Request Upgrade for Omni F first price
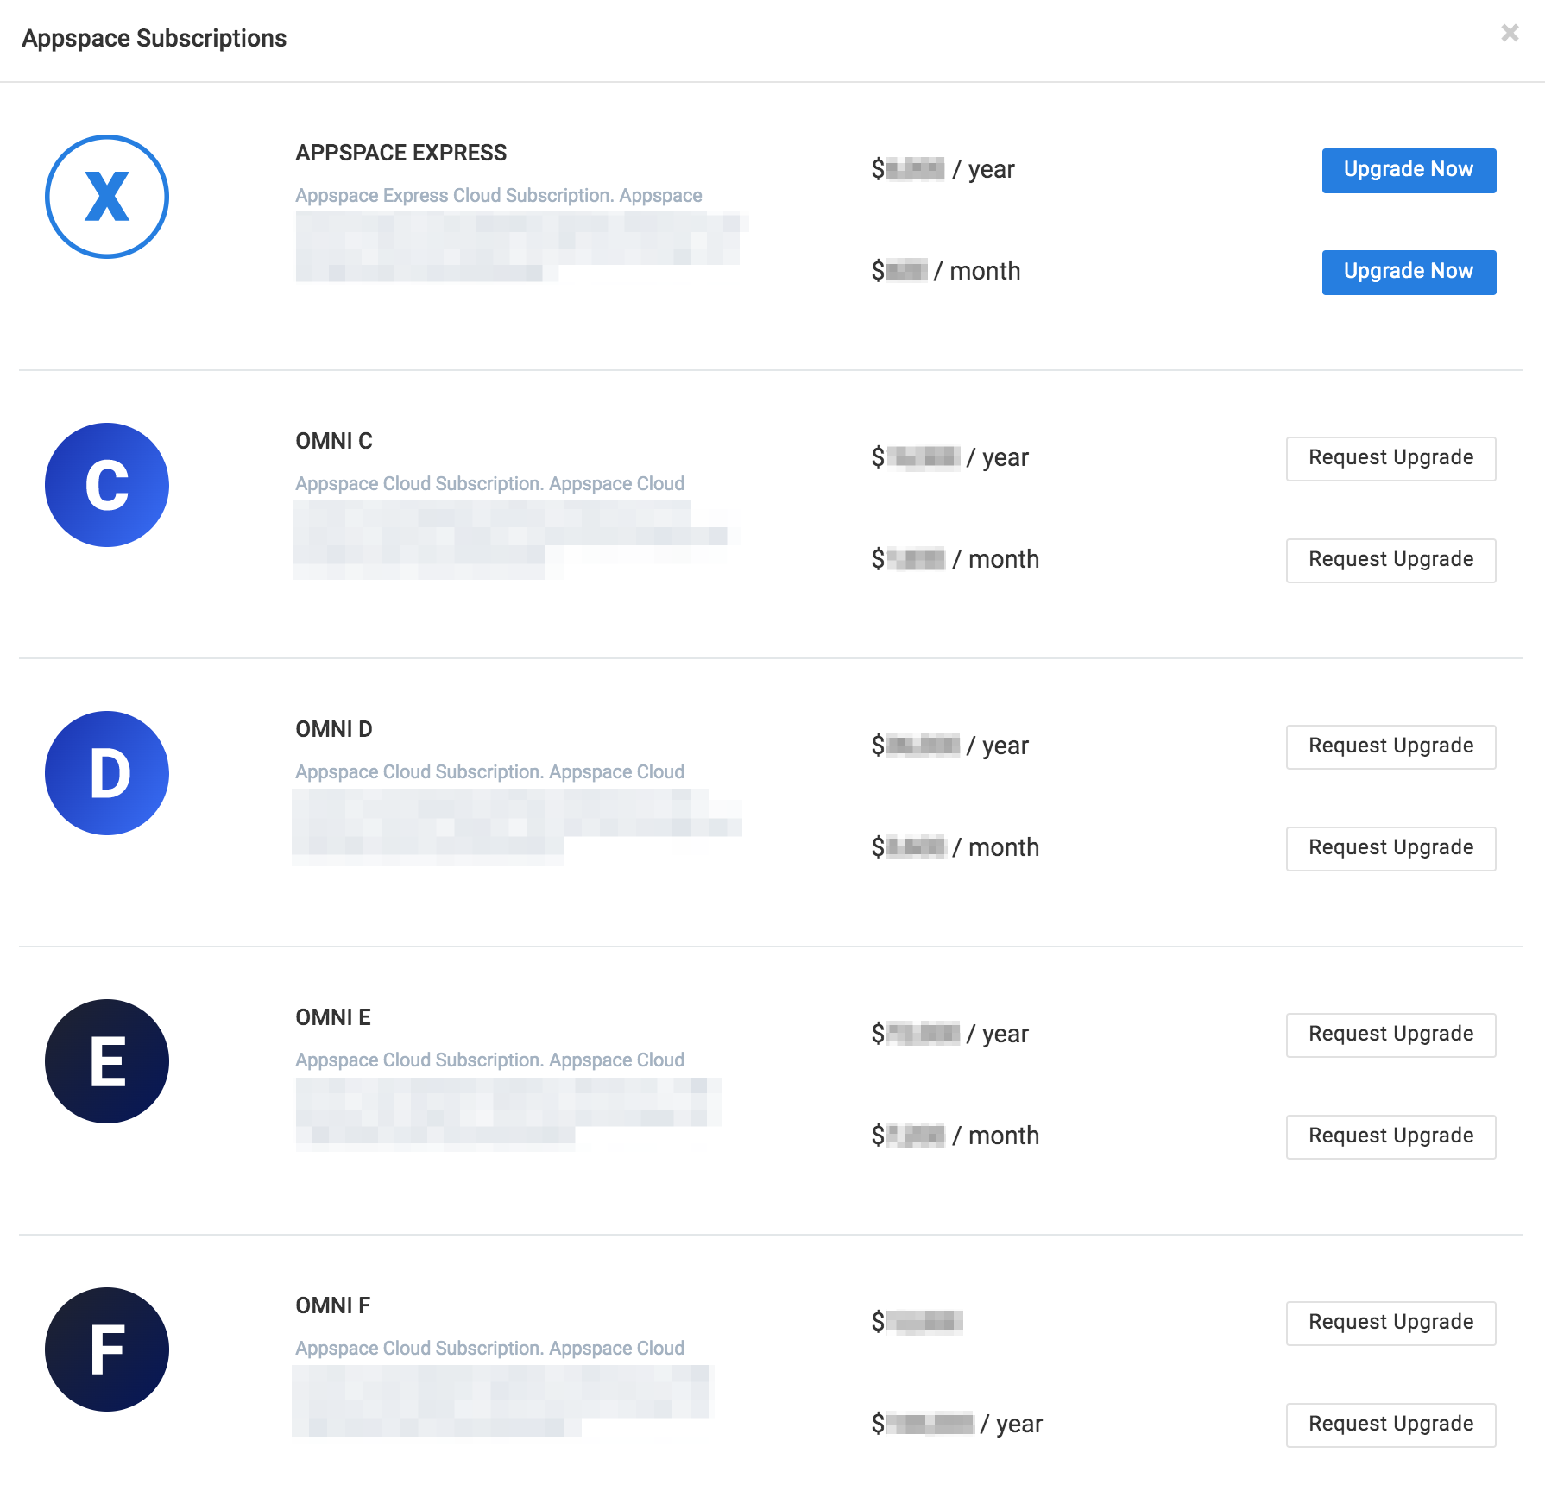Image resolution: width=1545 pixels, height=1491 pixels. pyautogui.click(x=1390, y=1323)
